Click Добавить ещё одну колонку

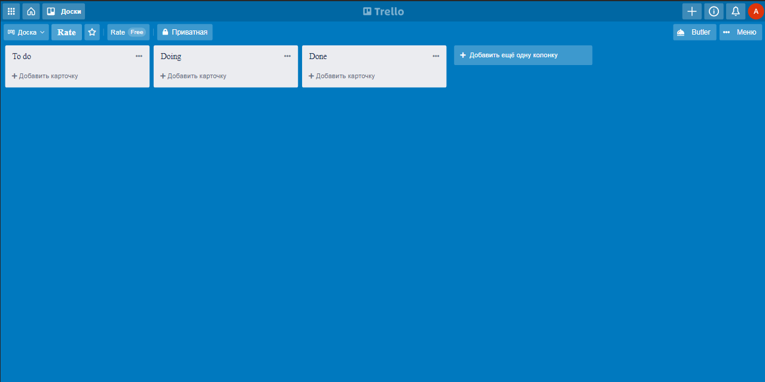pos(523,55)
